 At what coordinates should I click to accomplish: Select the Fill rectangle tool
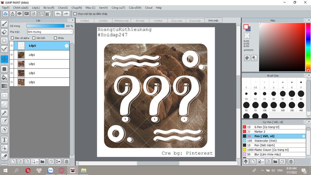(4, 69)
